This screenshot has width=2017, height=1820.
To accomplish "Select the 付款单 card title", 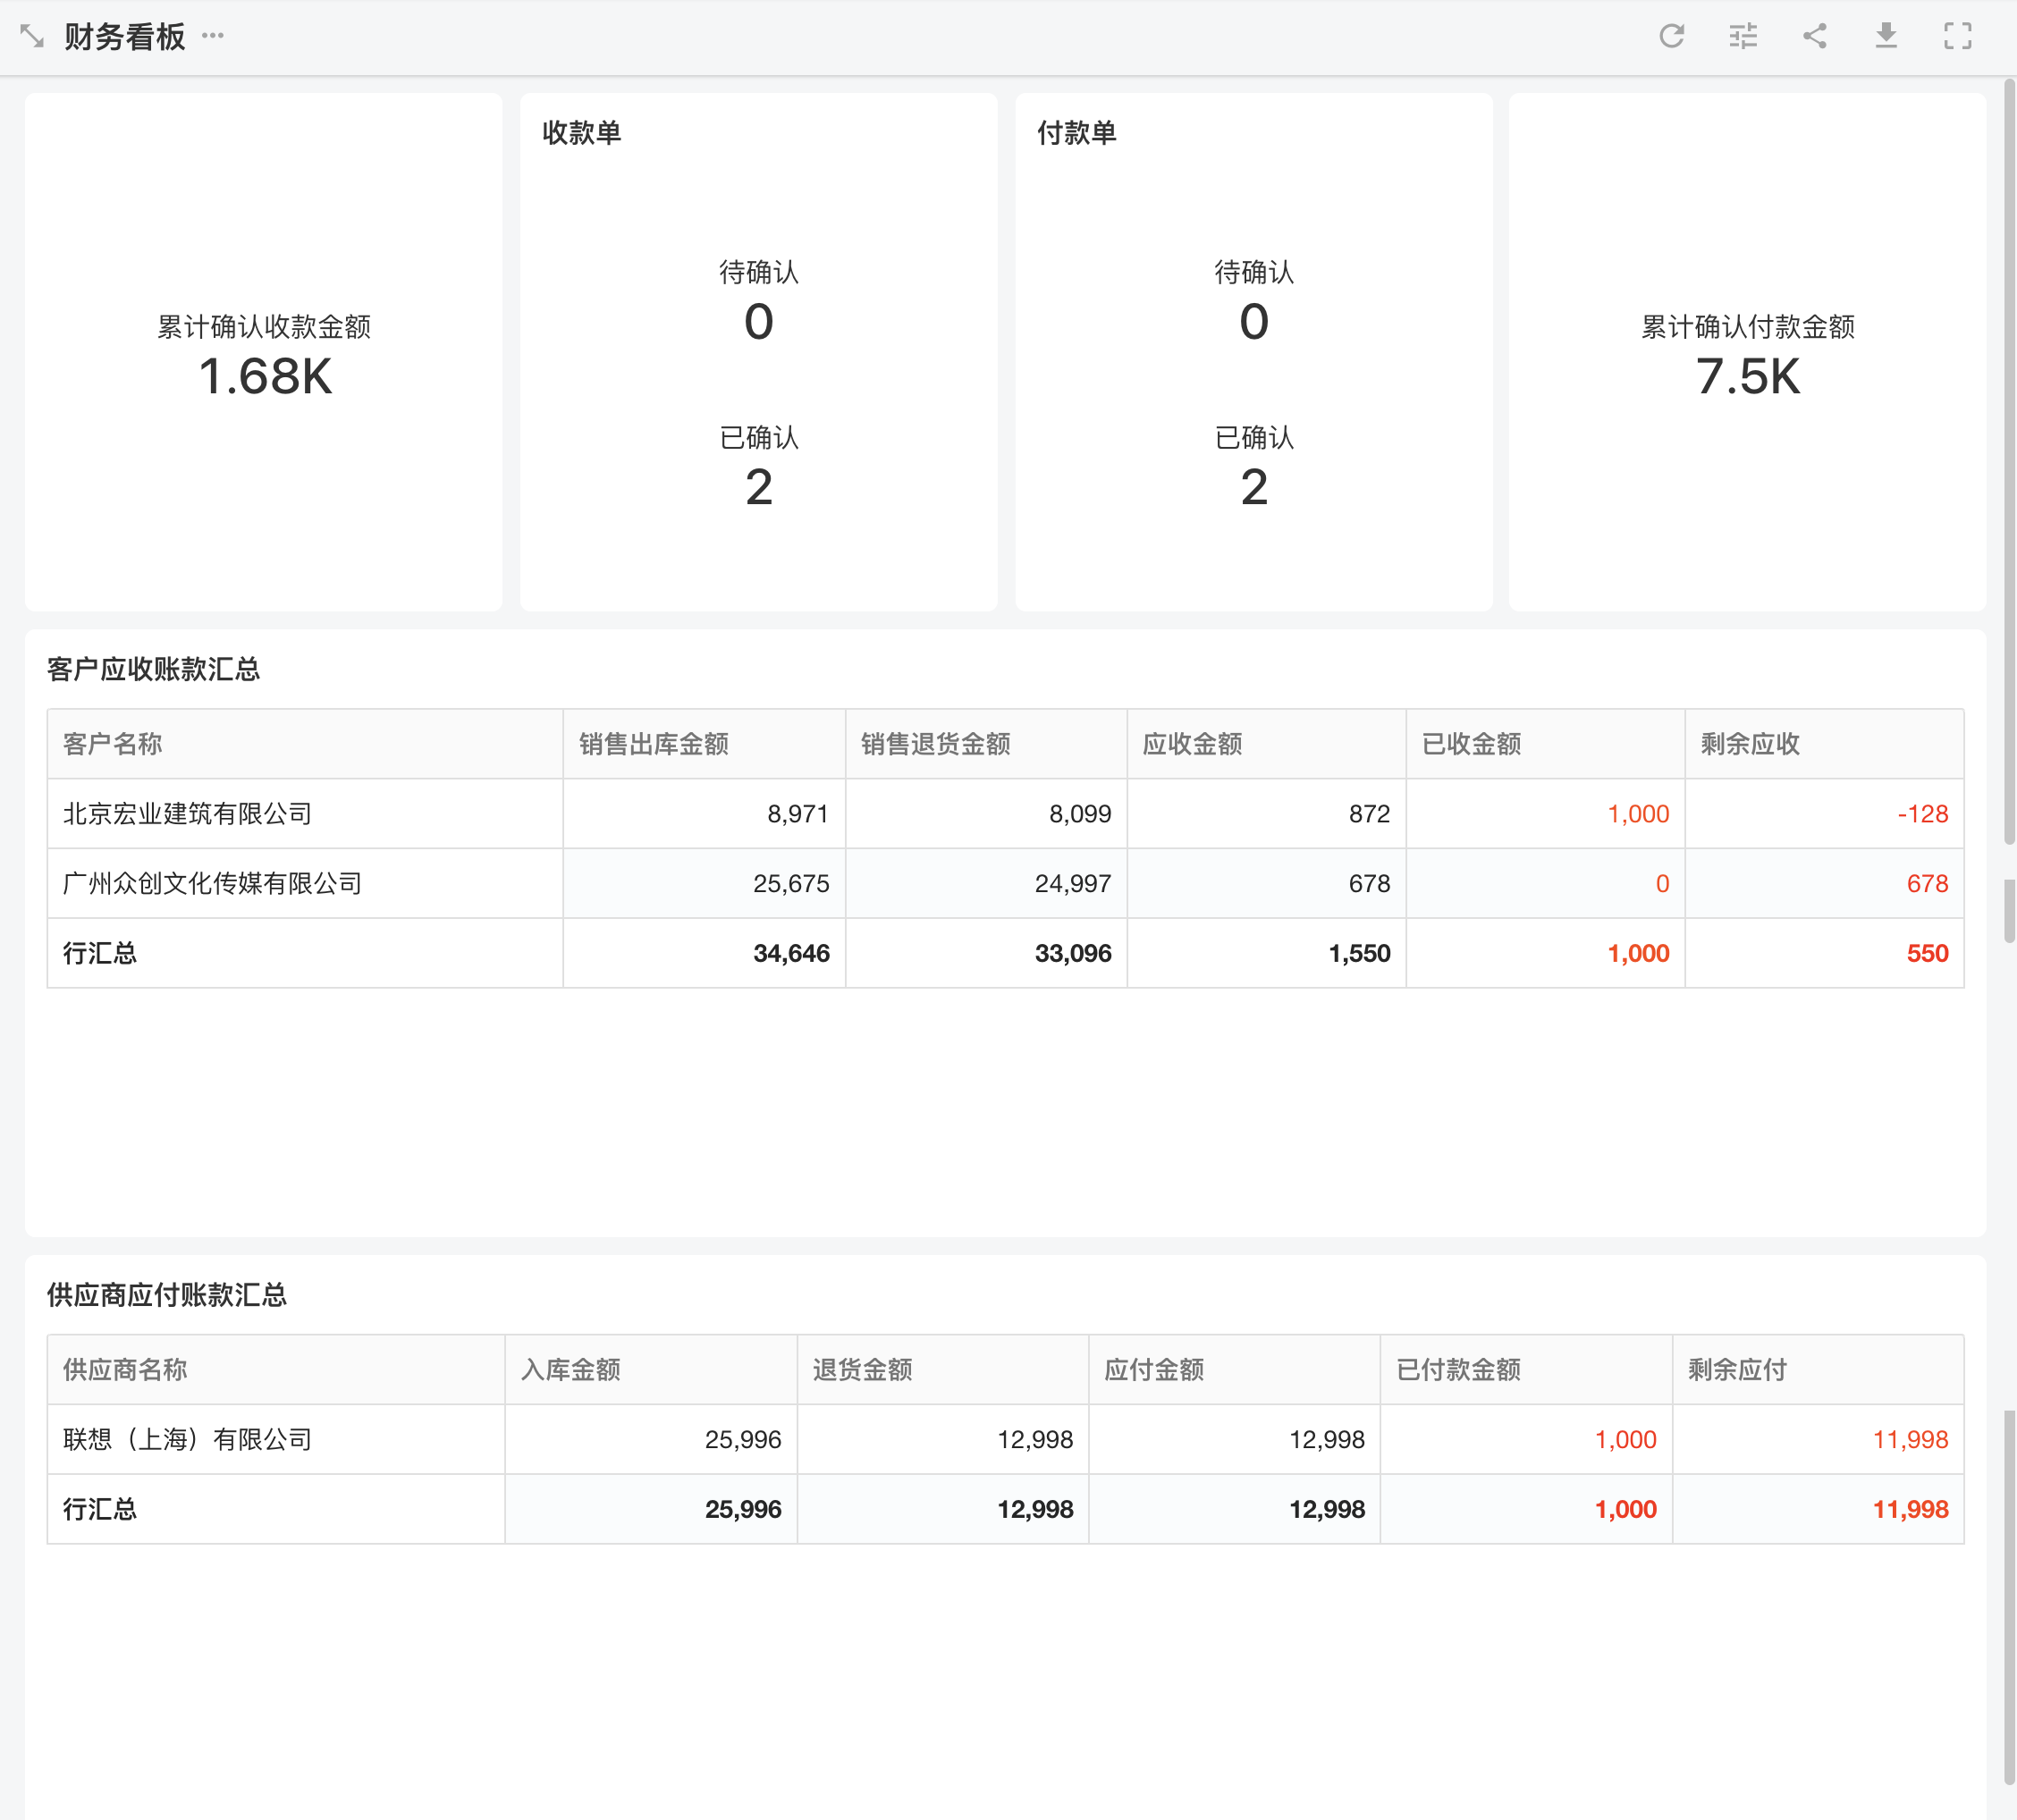I will [x=1077, y=133].
